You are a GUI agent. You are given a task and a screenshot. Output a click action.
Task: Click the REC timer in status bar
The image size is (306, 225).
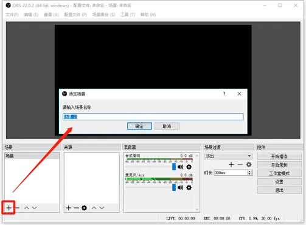tap(217, 218)
